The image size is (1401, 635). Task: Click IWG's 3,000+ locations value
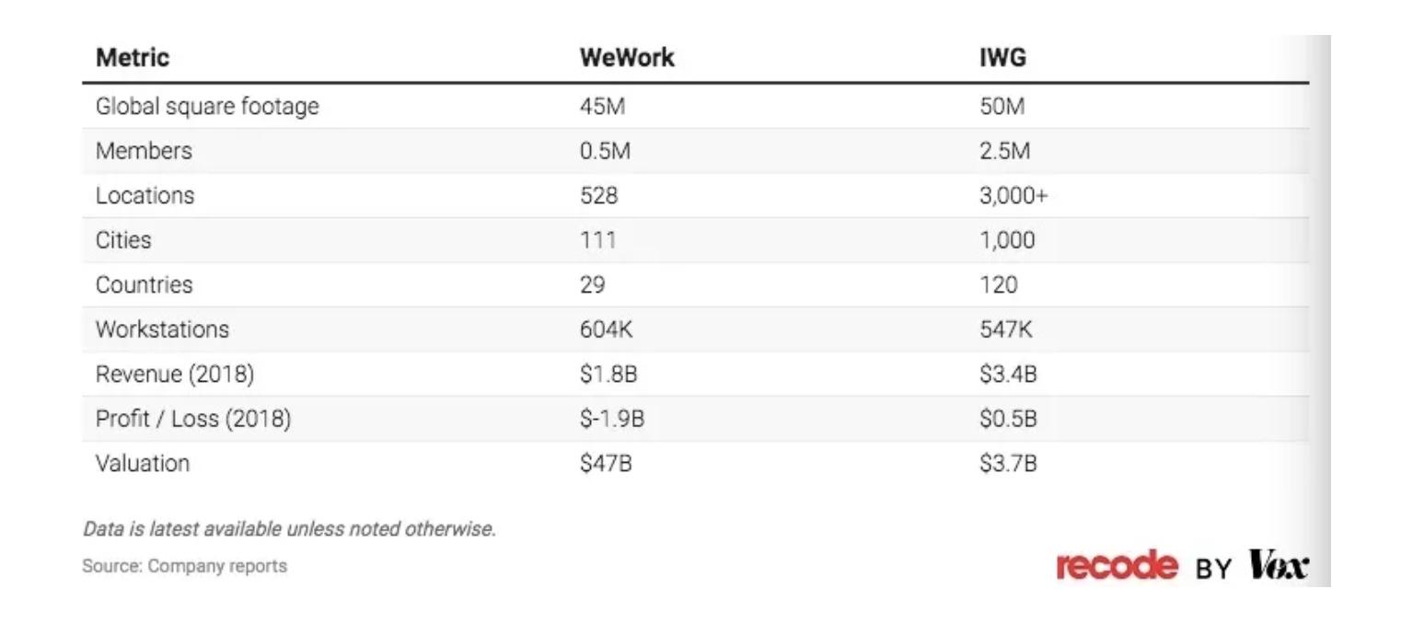[x=1013, y=195]
